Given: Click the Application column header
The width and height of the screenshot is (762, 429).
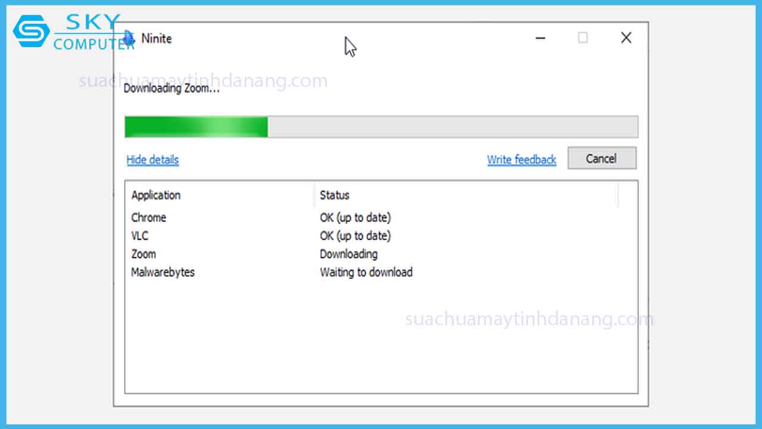Looking at the screenshot, I should 155,195.
